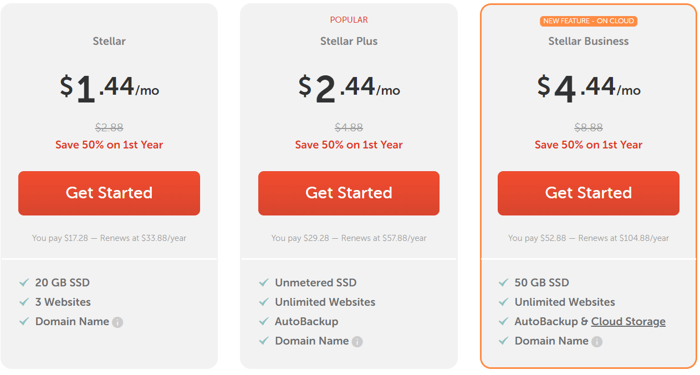Open the Cloud Storage link
Image resolution: width=700 pixels, height=375 pixels.
pos(629,321)
